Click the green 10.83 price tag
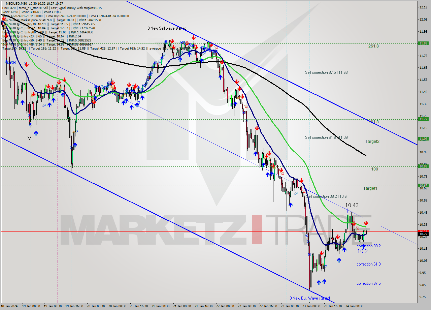This screenshot has height=310, width=431. [423, 166]
